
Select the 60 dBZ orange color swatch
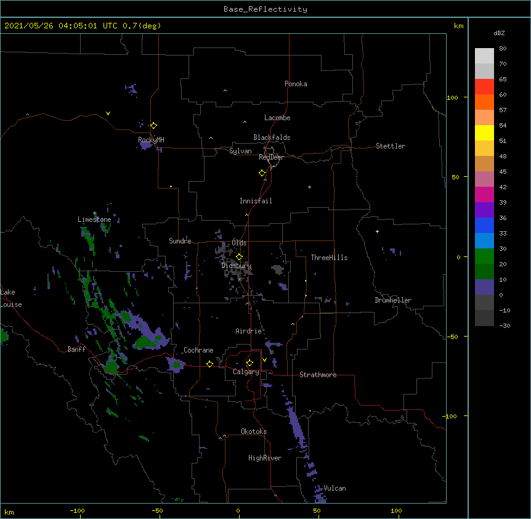(484, 102)
